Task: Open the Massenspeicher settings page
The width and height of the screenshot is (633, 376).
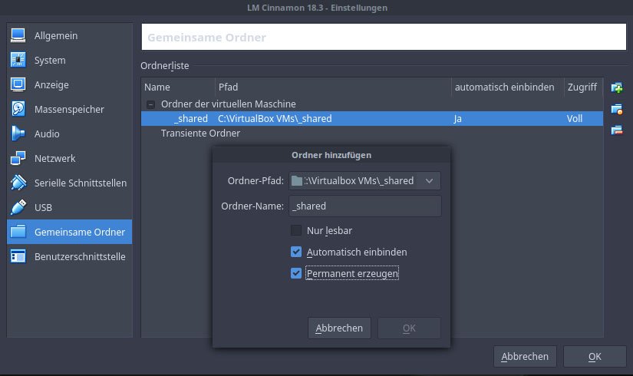Action: coord(69,109)
